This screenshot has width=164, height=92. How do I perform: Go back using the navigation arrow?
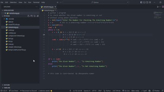58,2
